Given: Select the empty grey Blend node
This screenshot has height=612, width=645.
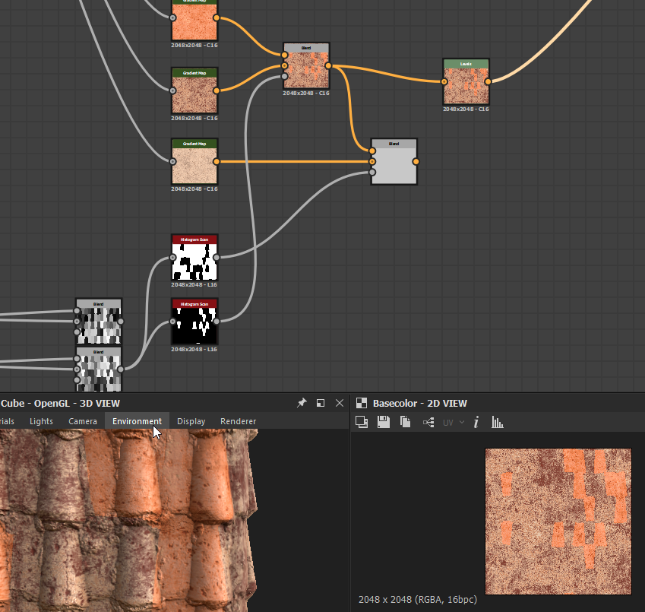Looking at the screenshot, I should click(394, 162).
